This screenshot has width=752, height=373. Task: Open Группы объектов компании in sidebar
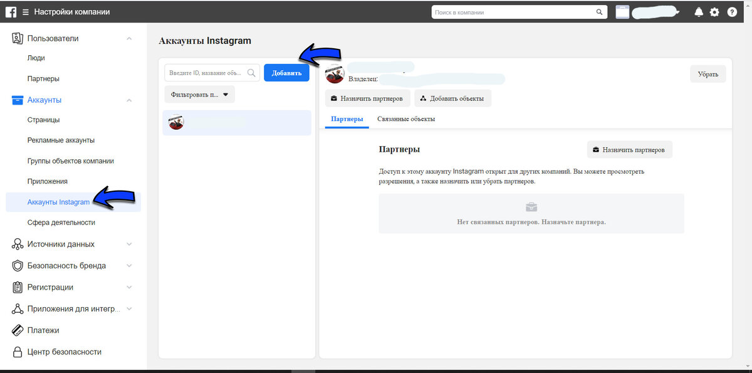(71, 160)
